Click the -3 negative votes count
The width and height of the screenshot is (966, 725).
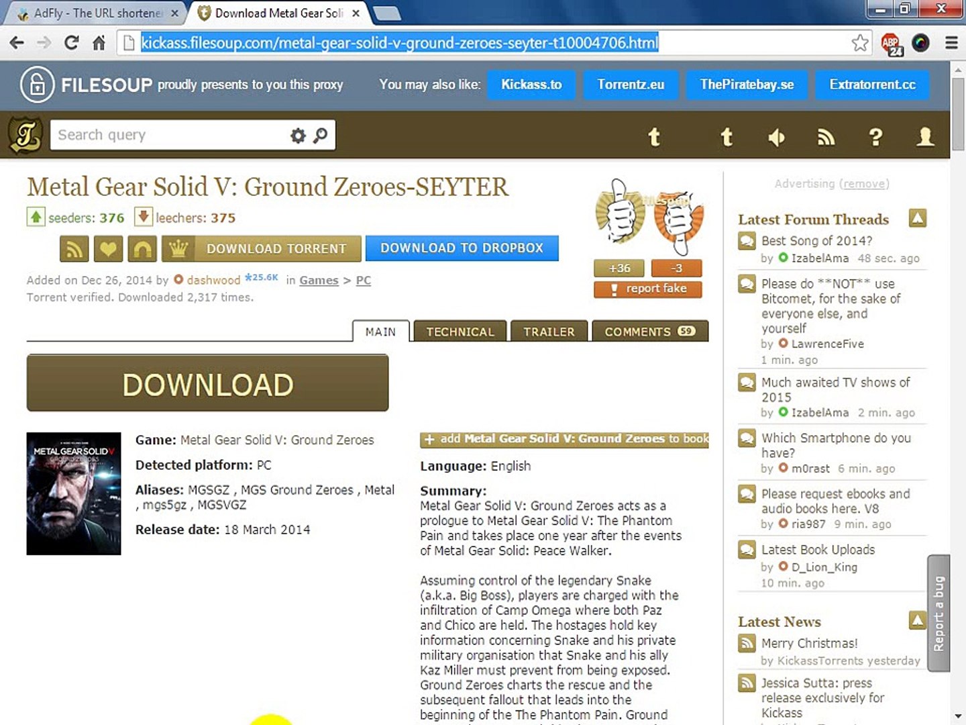tap(676, 269)
